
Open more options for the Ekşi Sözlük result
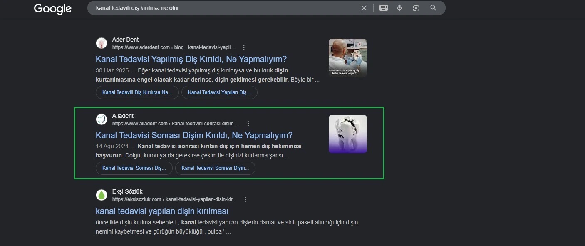point(245,199)
